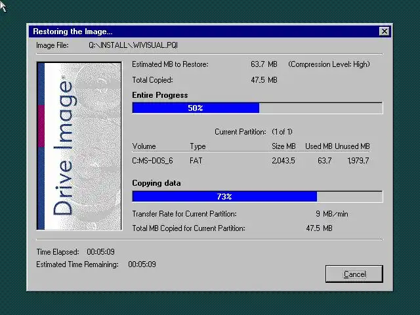Click the 'Transfer Rate for Current Partition:' label
This screenshot has width=420, height=315.
184,214
